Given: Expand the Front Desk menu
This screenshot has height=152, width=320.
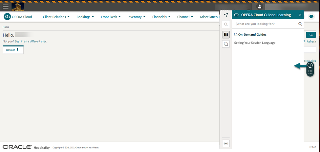Looking at the screenshot, I should coord(111,17).
